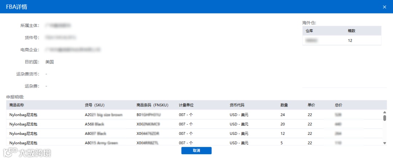
Task: Click the table scrollbar thumb
Action: 385,118
